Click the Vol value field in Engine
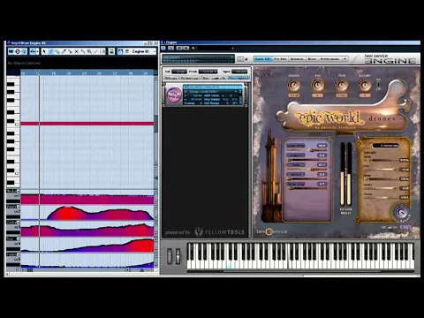This screenshot has height=318, width=424. (179, 72)
